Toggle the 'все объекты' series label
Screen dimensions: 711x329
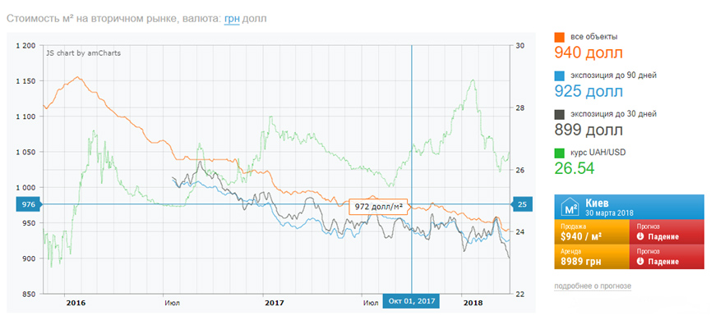click(593, 37)
